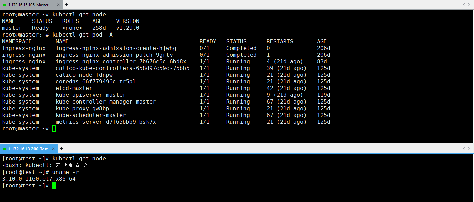
Task: Switch to the 172.16.13.200_Test session tab
Action: click(x=28, y=149)
